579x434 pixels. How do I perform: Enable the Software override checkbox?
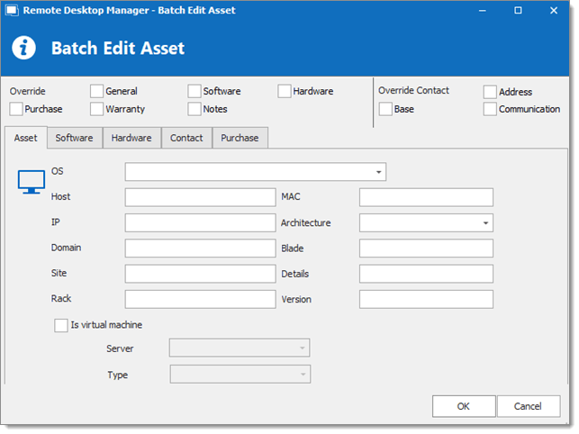point(195,91)
